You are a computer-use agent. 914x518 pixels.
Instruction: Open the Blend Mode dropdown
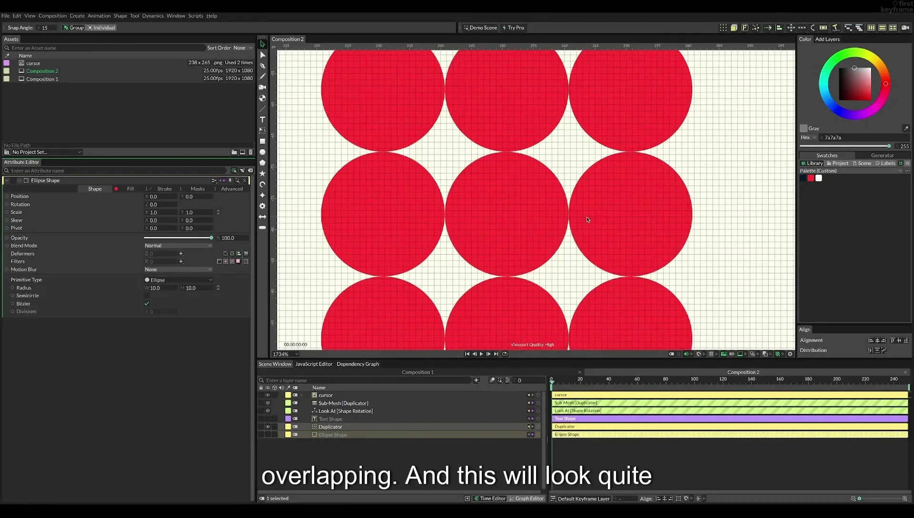click(178, 246)
